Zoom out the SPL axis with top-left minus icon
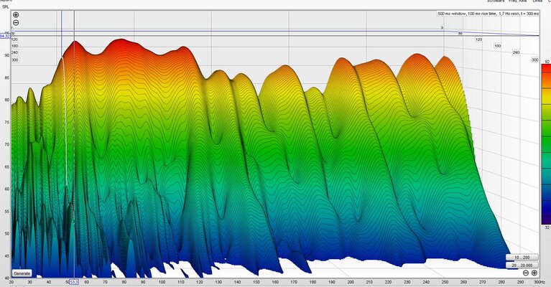 coord(16,23)
